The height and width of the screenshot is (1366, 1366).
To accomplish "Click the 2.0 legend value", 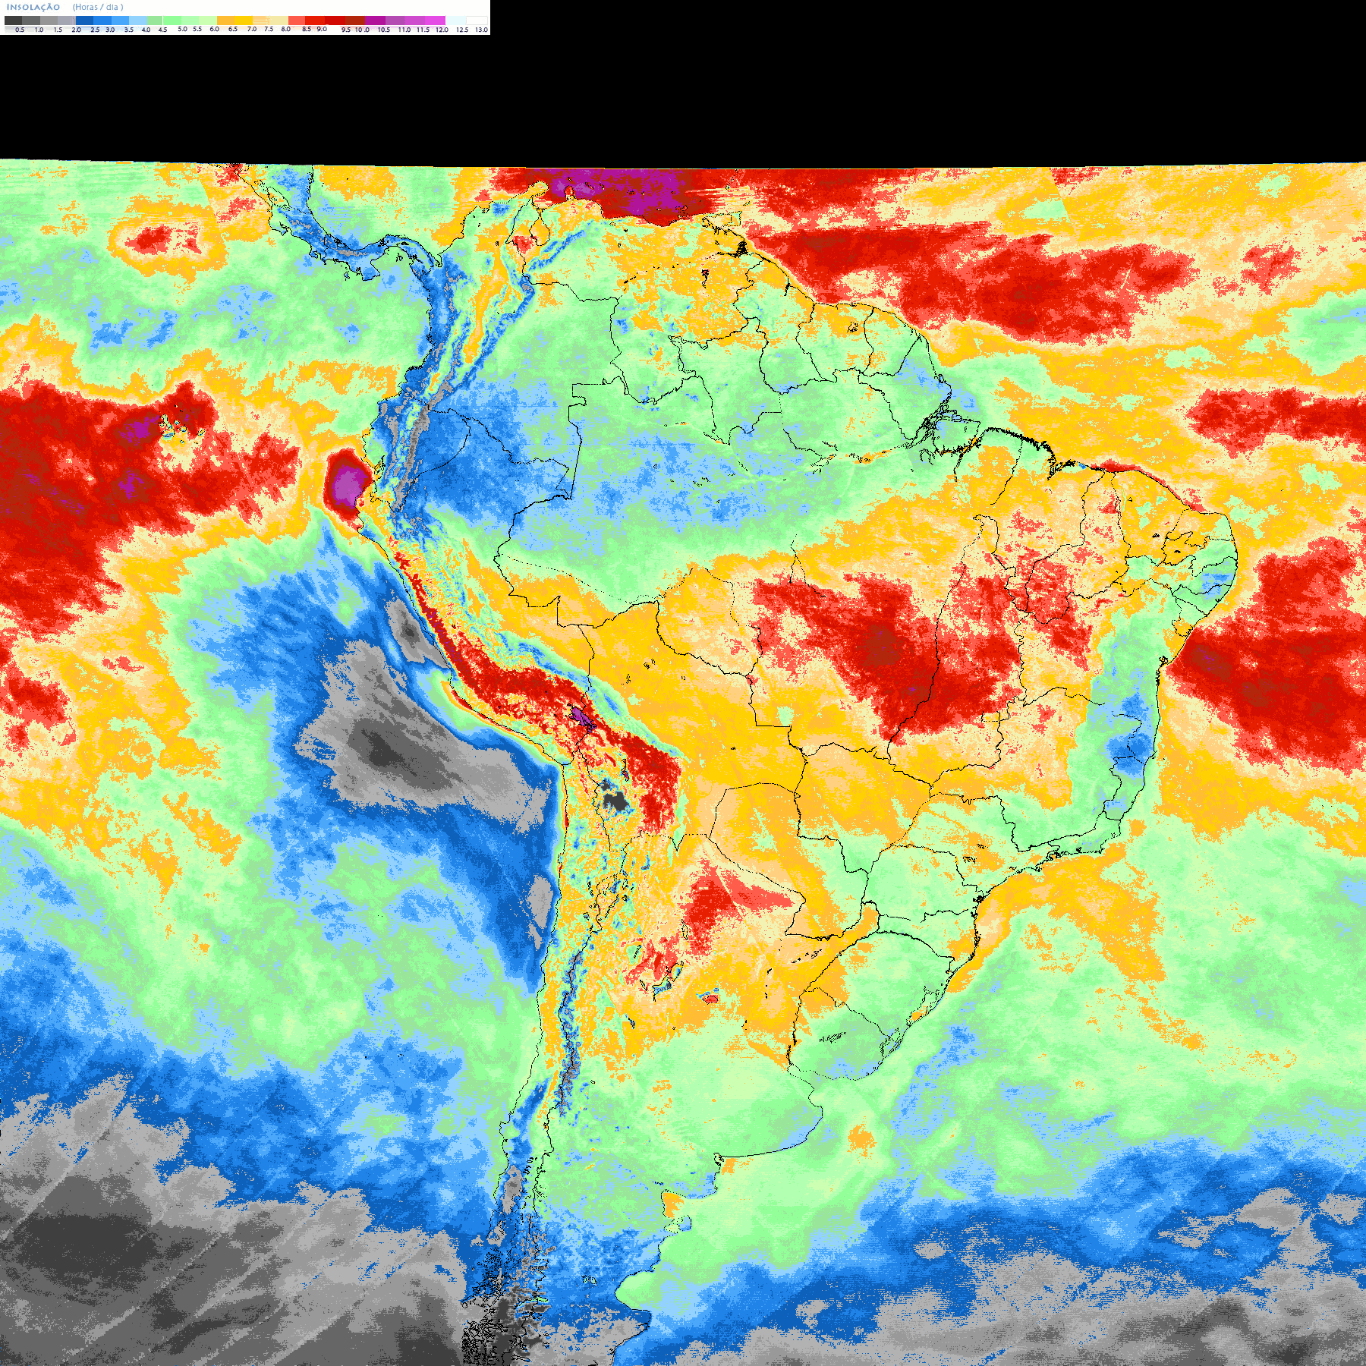I will pos(76,30).
